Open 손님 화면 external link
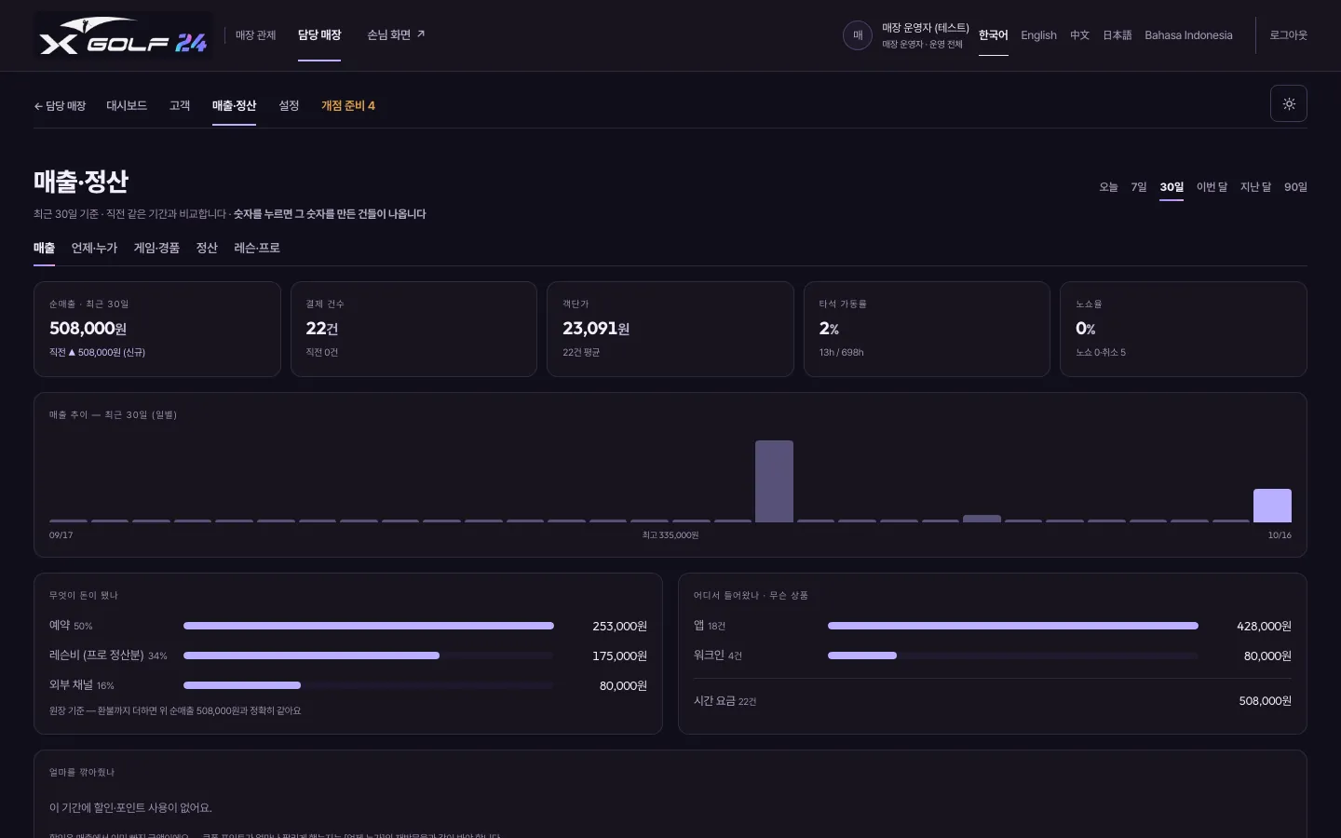The image size is (1341, 838). point(396,35)
